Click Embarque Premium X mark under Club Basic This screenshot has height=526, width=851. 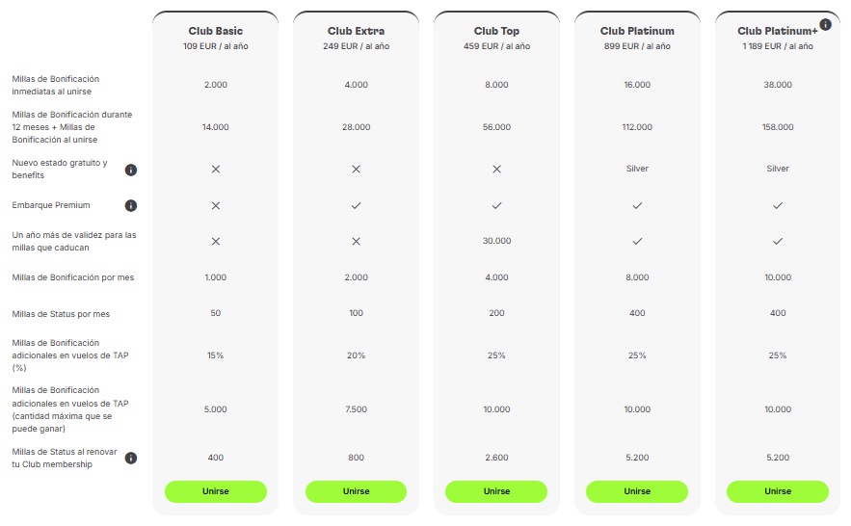coord(216,205)
